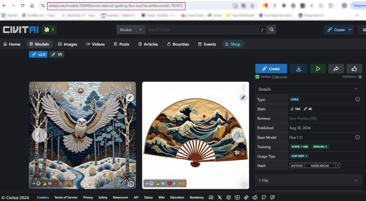Open the GitHub icon in the footer
Viewport: 366px width, 201px height.
(x=263, y=198)
